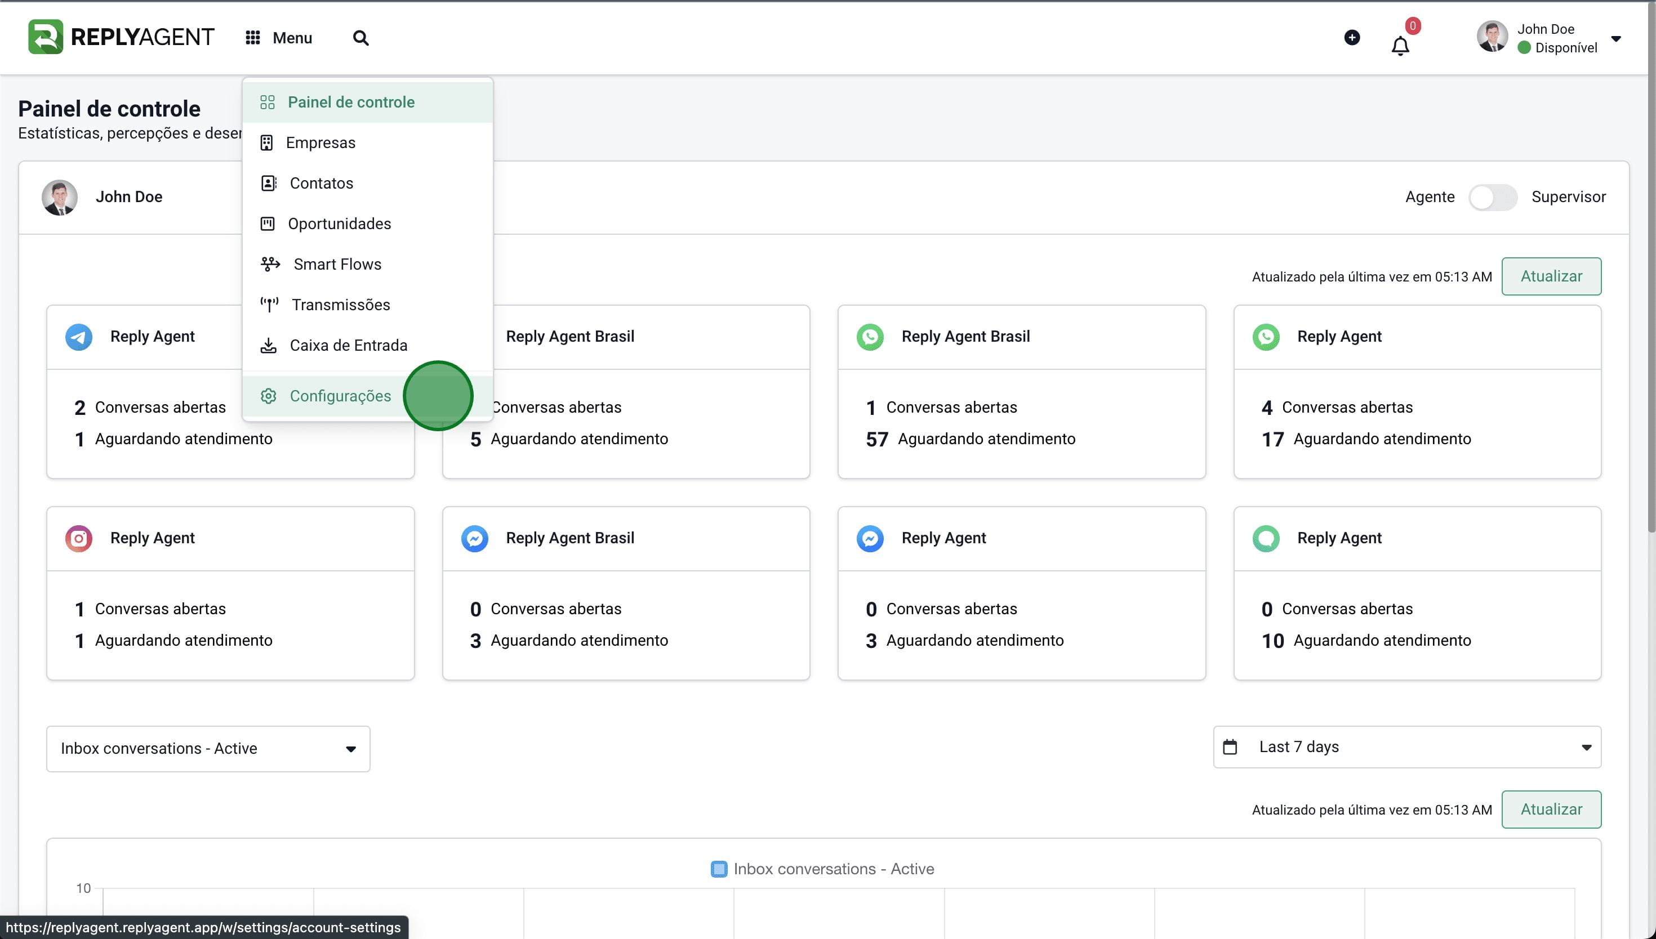Click the Painel de controle page heading

pos(109,108)
